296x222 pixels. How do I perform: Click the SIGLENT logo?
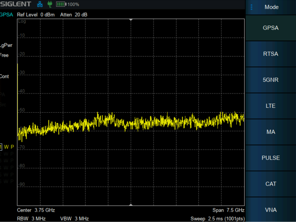[16, 4]
